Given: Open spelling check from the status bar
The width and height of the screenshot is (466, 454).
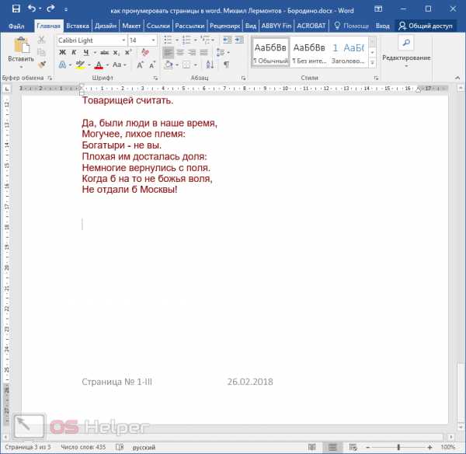Looking at the screenshot, I should click(x=120, y=447).
